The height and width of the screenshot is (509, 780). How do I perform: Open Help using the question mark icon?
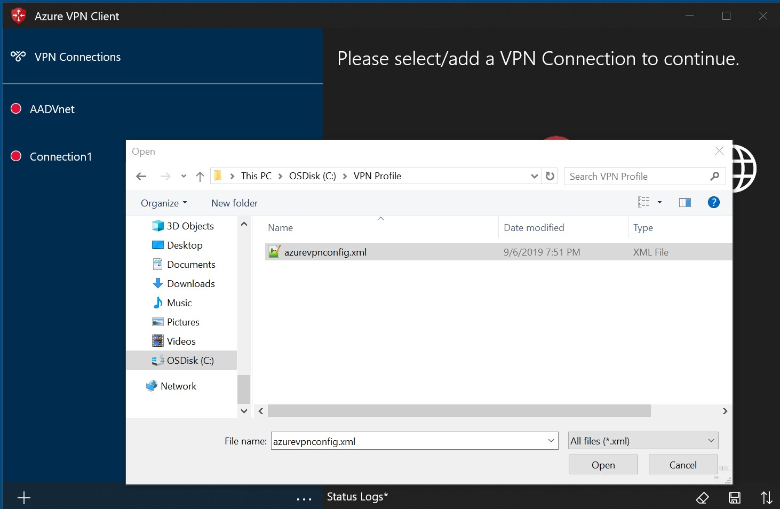coord(713,202)
